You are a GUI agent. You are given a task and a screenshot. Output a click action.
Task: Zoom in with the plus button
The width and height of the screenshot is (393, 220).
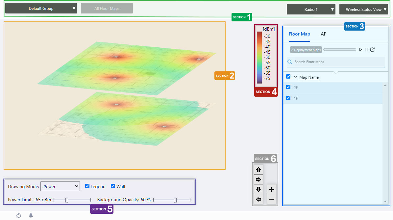pos(272,189)
